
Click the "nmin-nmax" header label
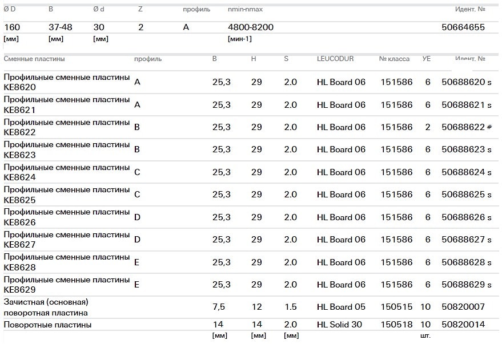245,10
